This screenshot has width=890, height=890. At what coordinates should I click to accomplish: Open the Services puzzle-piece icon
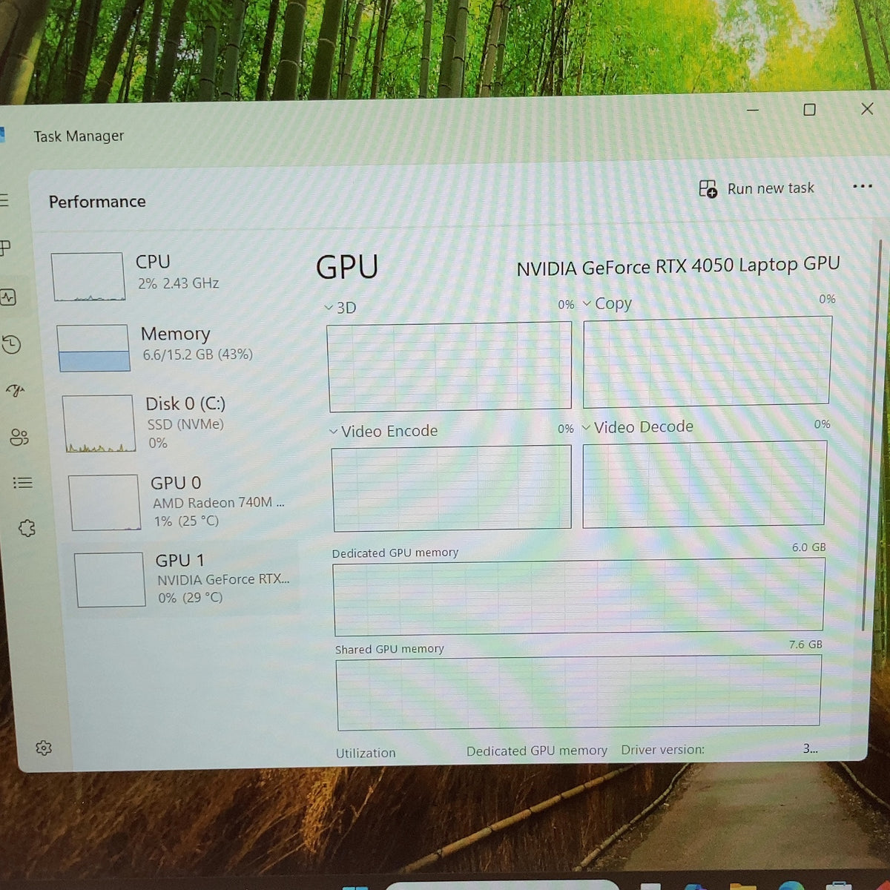point(27,528)
